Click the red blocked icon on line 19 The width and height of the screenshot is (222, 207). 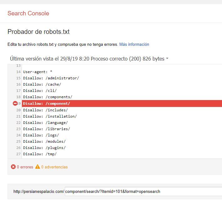click(x=15, y=103)
